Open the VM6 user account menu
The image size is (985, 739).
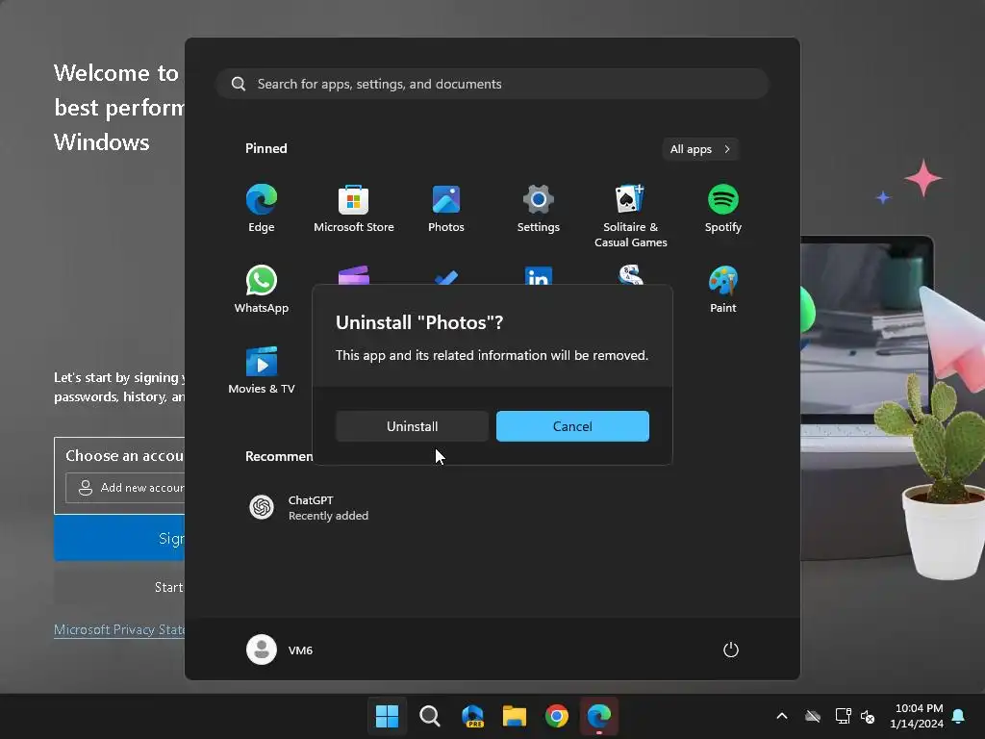280,650
